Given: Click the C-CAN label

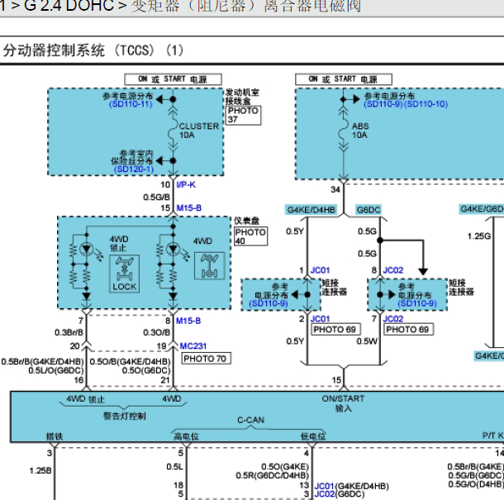Looking at the screenshot, I should click(250, 421).
